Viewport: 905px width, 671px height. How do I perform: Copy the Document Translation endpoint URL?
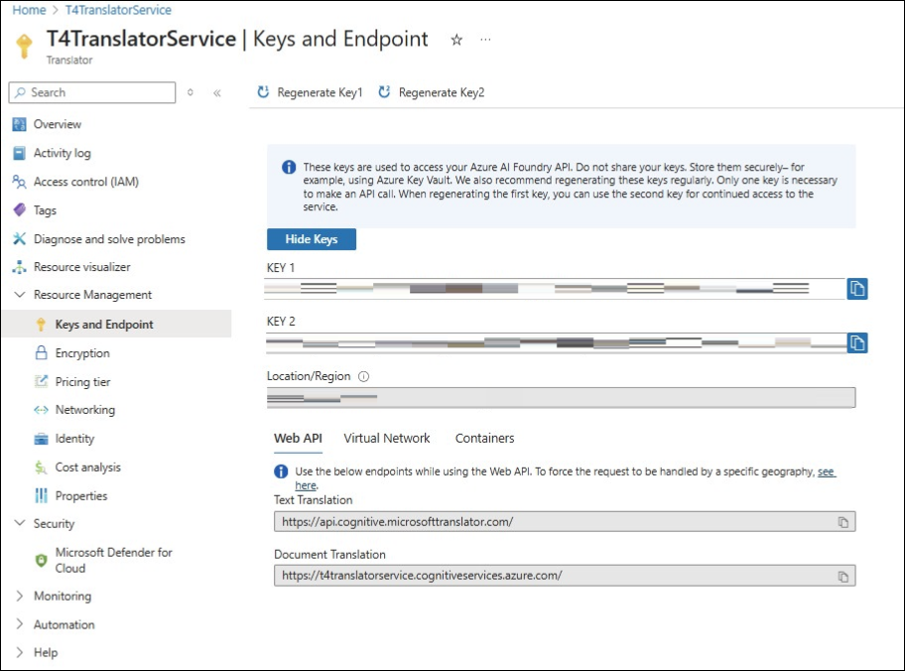tap(843, 577)
